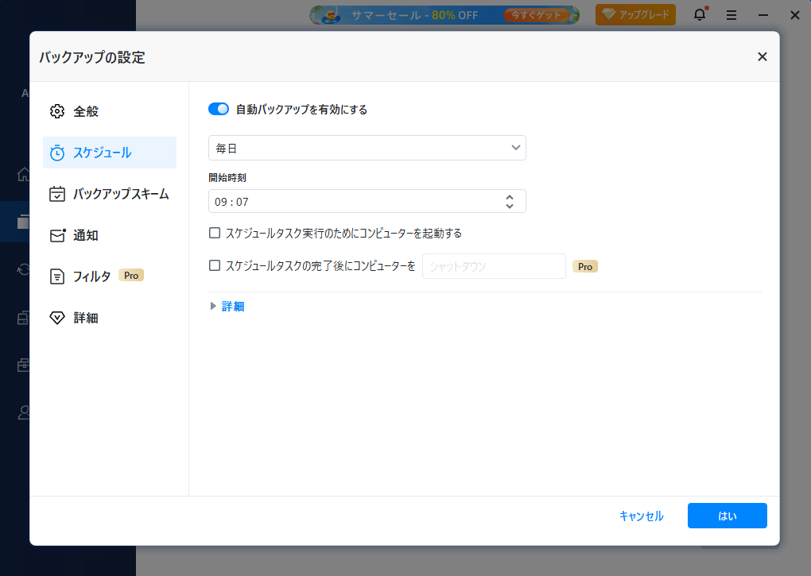Click the 今すぐゲット button
Viewport: 811px width, 576px height.
click(x=536, y=15)
